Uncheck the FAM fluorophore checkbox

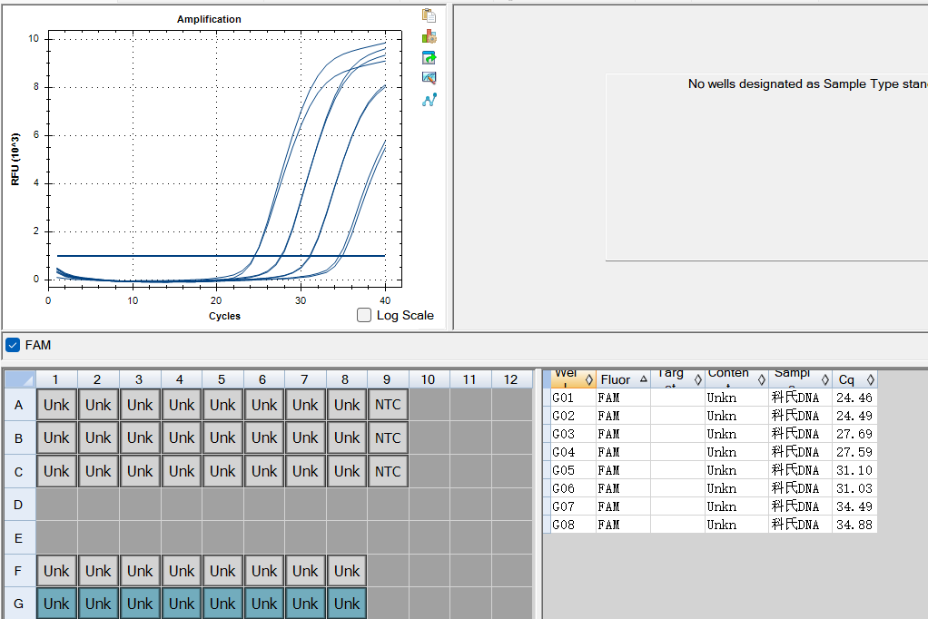13,345
